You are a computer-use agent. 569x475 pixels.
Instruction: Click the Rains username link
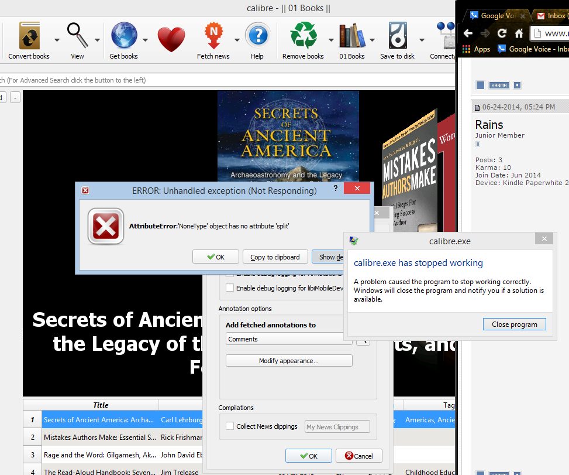[x=489, y=125]
